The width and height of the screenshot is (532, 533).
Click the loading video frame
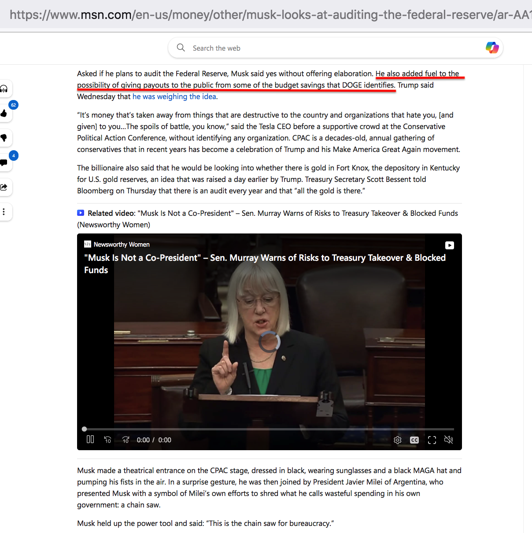click(270, 342)
